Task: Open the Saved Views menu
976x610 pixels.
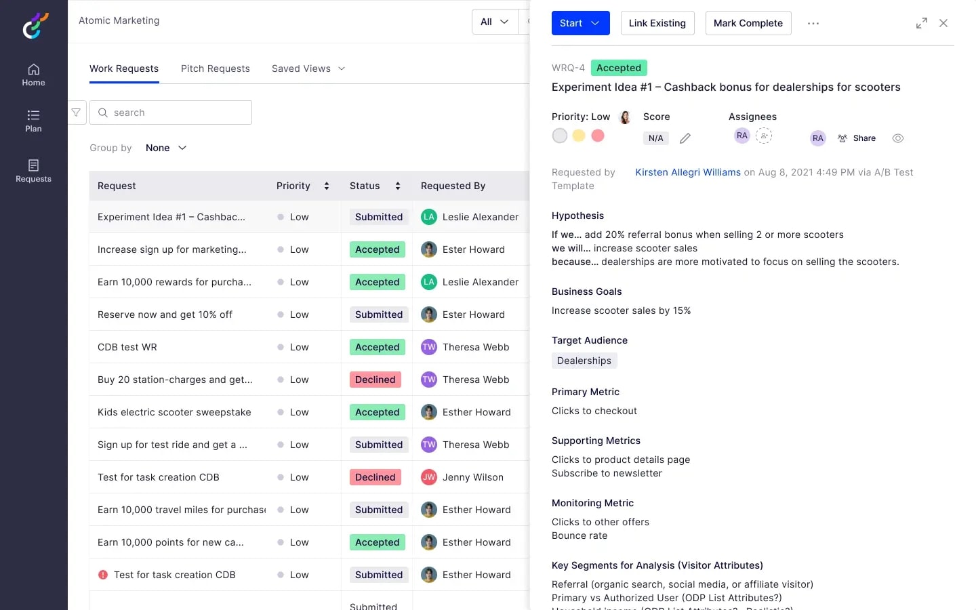Action: coord(308,68)
